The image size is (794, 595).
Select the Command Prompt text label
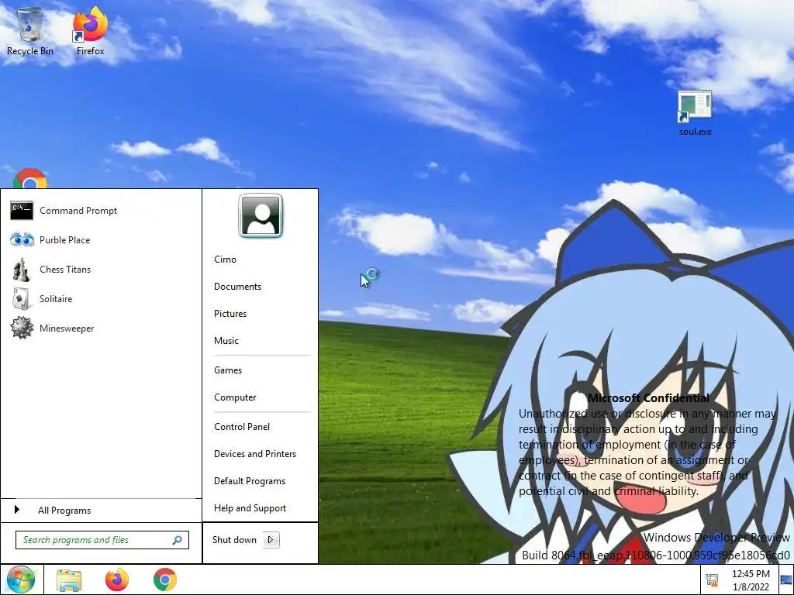[x=78, y=211]
